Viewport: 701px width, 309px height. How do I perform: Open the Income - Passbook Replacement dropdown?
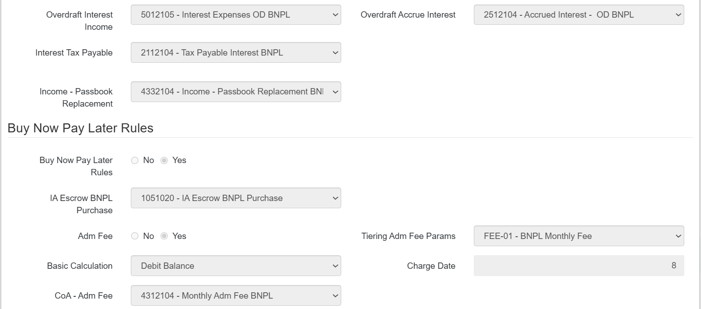pyautogui.click(x=235, y=92)
